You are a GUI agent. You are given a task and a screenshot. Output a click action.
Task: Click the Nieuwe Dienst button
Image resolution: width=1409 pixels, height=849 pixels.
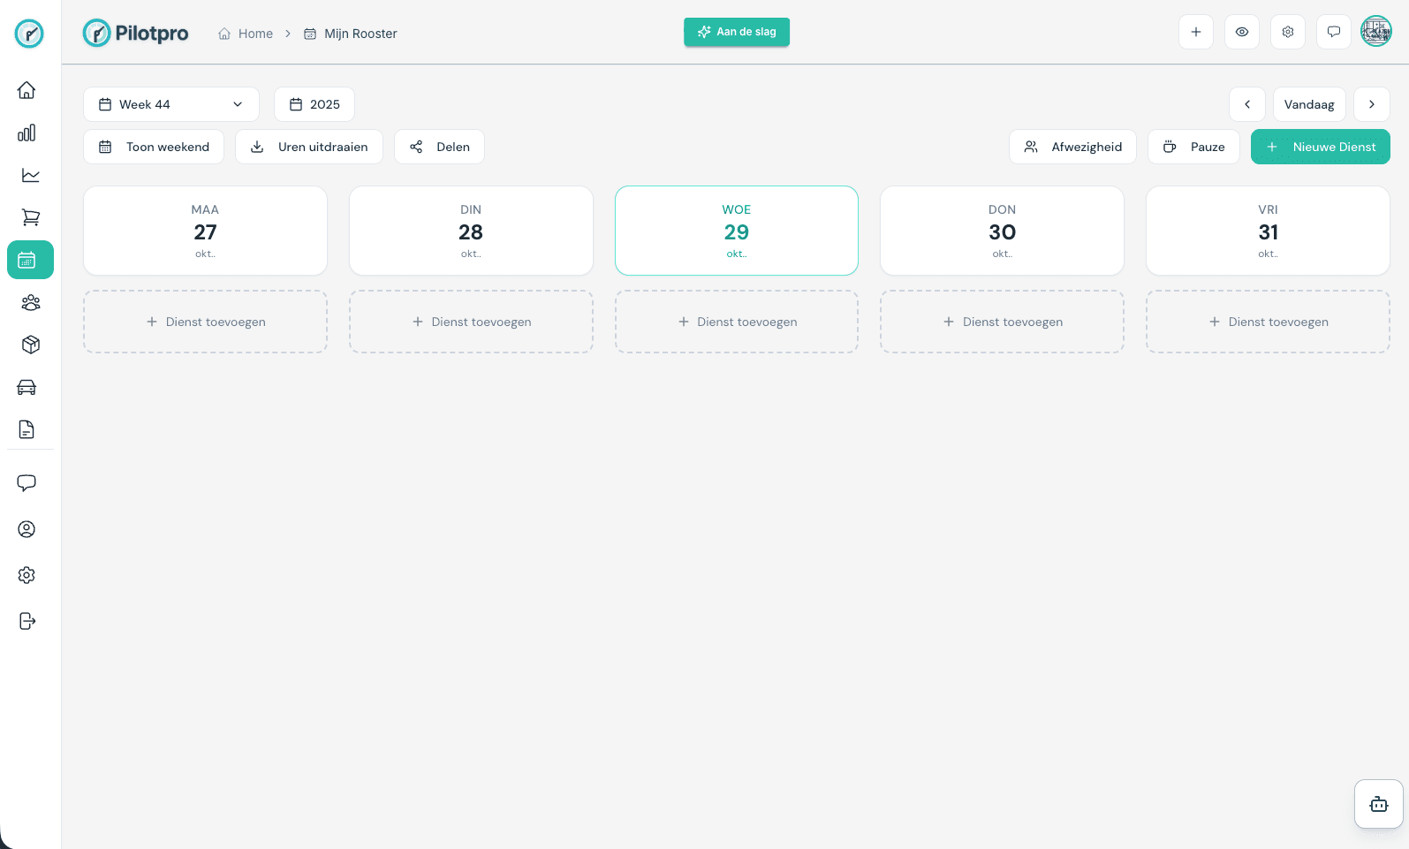point(1320,147)
